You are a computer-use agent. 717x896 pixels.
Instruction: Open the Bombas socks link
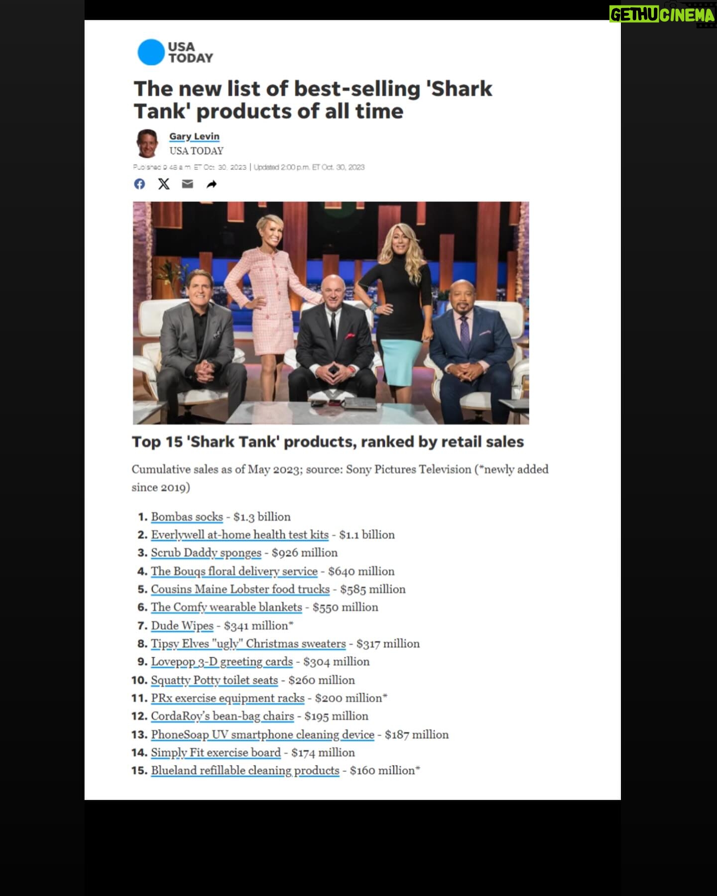[187, 517]
